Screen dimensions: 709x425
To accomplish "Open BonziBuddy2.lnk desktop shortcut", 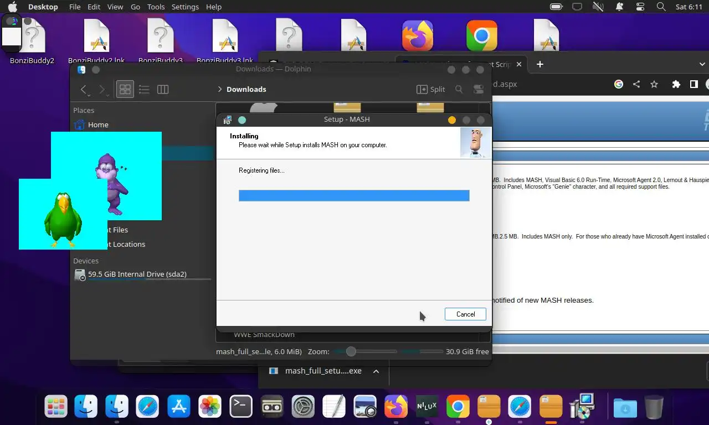I will tap(96, 42).
